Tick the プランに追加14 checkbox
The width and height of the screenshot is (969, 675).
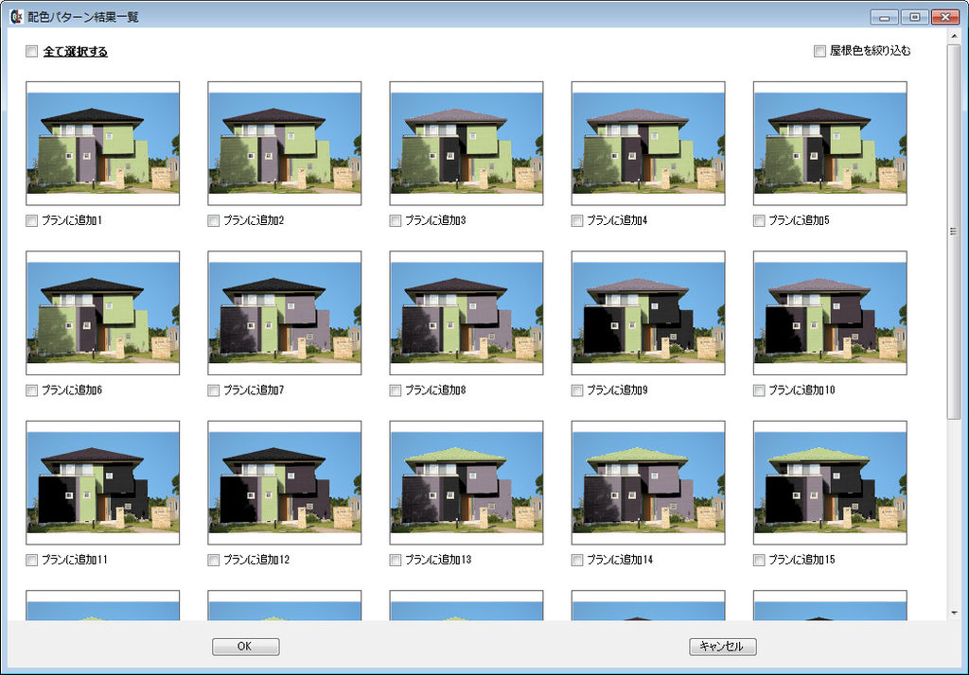576,560
